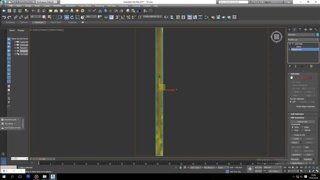Click the Windows Start button
320x180 pixels.
pyautogui.click(x=3, y=176)
